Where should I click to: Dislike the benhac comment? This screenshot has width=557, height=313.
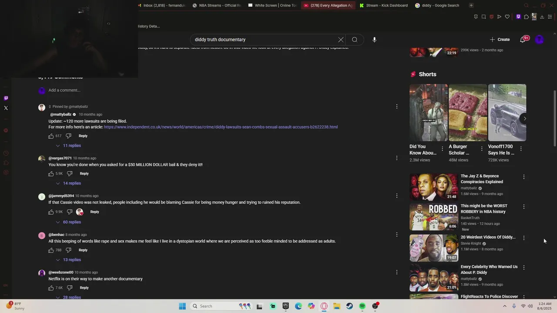[68, 250]
